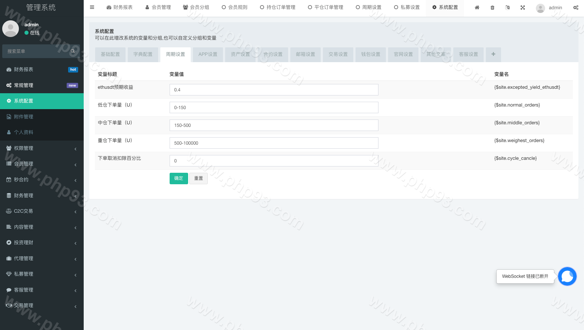Switch to the 基础配置 tab
This screenshot has width=584, height=330.
pos(110,54)
